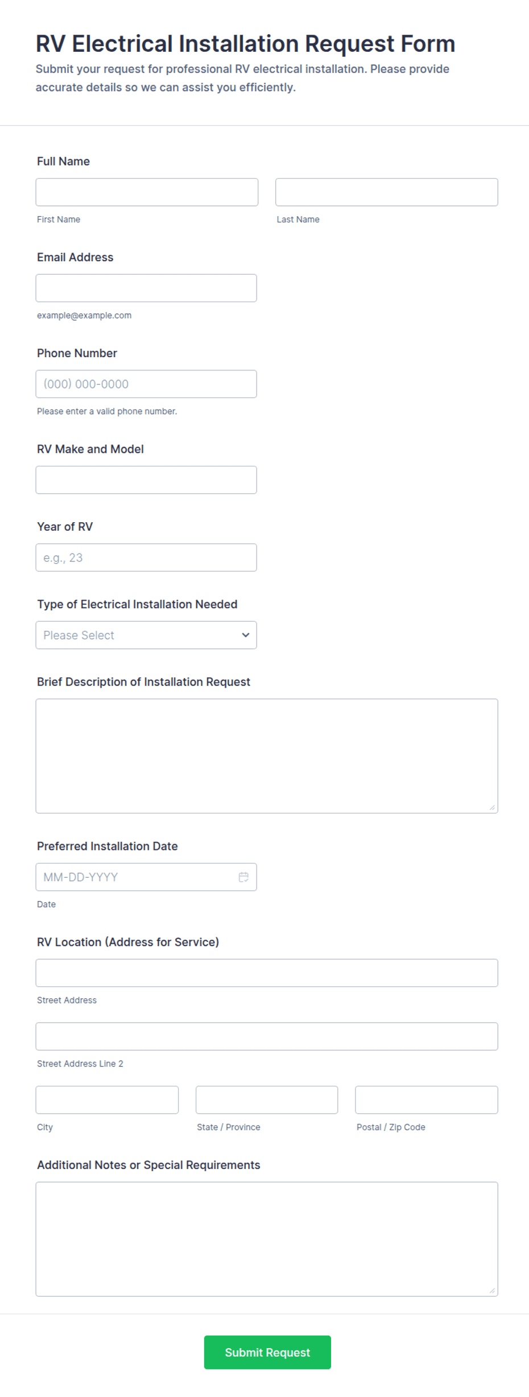The height and width of the screenshot is (1397, 529).
Task: Click the resize handle of Brief Description box
Action: point(492,807)
